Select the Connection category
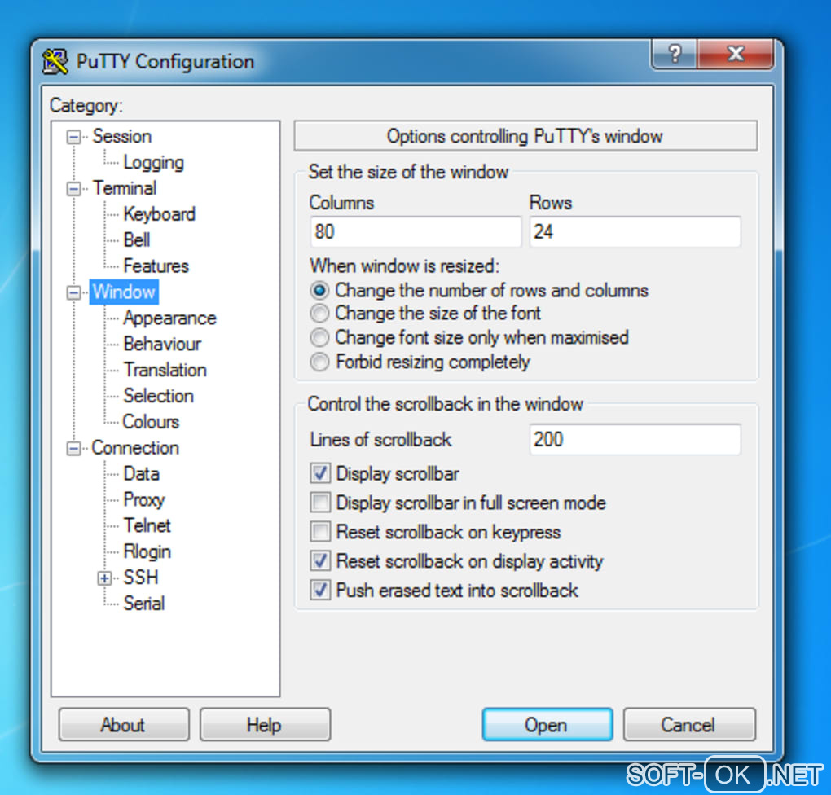Screen dimensions: 831x795 tap(135, 448)
